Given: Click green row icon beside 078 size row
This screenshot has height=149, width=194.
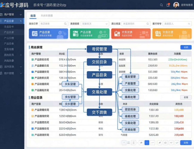Looking at the screenshot, I should coord(33,60).
